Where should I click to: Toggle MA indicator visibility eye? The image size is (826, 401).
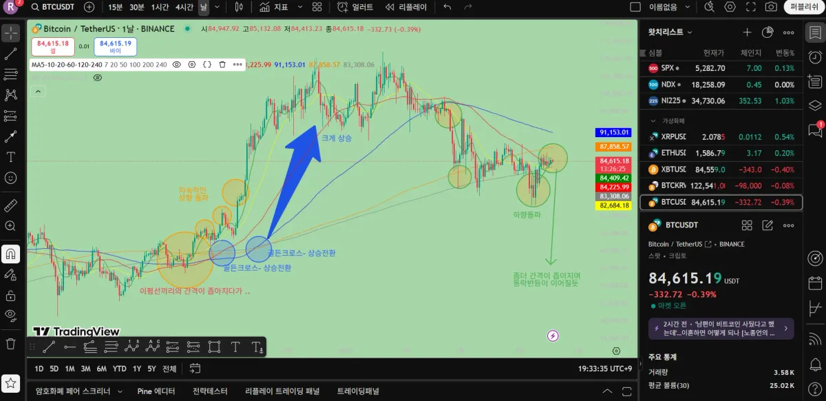tap(176, 64)
